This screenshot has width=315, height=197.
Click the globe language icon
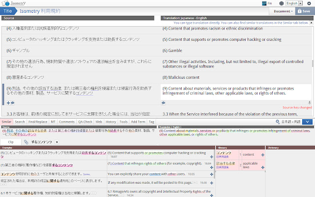point(282,3)
